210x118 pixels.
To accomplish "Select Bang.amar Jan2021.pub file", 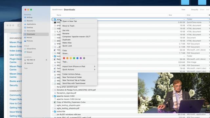I will [x=67, y=87].
